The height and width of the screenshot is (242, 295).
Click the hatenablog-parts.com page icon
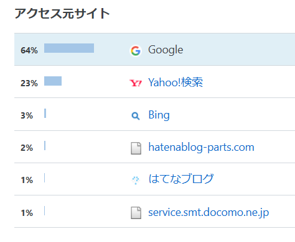[136, 148]
